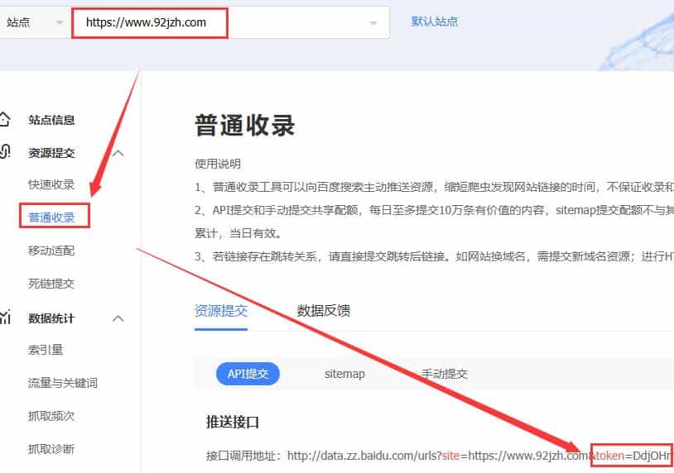Click the 资源提交 link-chain icon
The height and width of the screenshot is (473, 674).
pyautogui.click(x=5, y=152)
